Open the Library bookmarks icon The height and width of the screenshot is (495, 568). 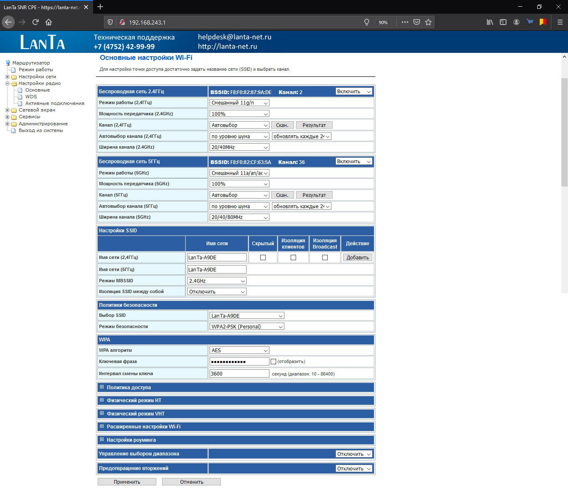[490, 22]
